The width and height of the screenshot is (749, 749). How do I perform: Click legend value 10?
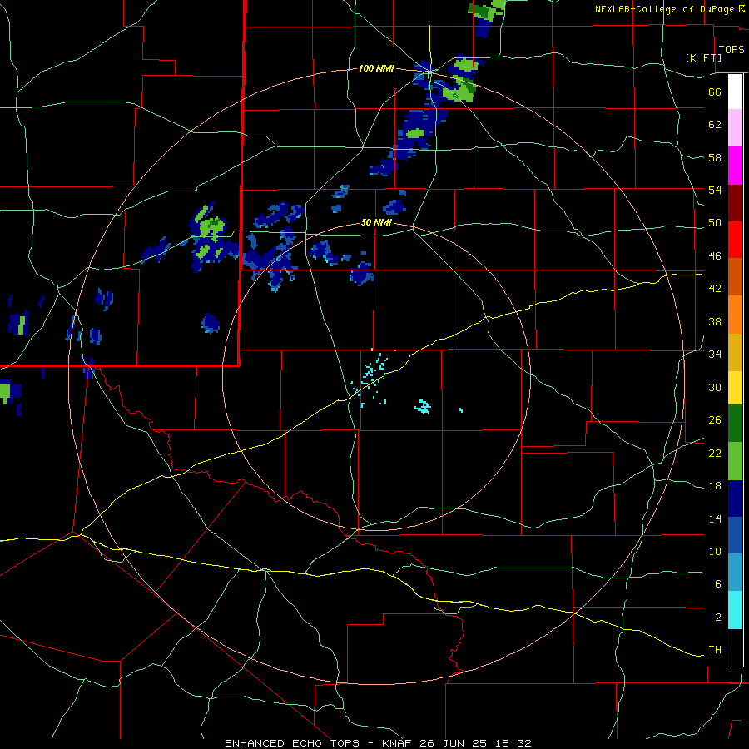715,551
